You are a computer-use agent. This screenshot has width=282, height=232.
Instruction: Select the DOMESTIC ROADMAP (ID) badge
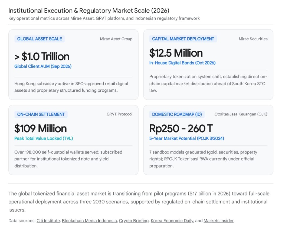click(177, 114)
